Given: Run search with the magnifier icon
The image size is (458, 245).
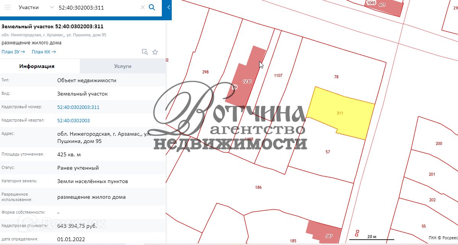Looking at the screenshot, I should 152,7.
